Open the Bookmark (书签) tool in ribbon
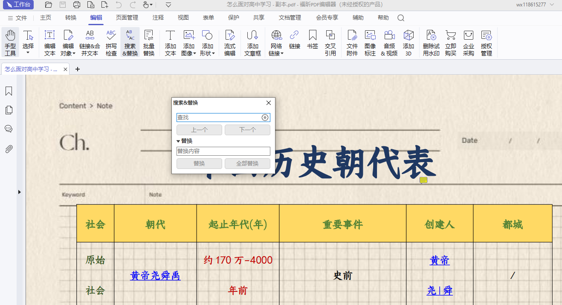562x305 pixels. click(x=313, y=40)
